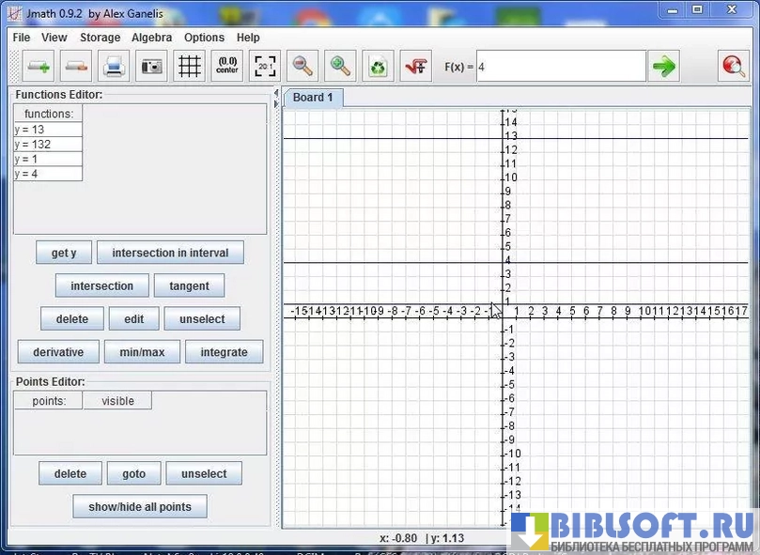This screenshot has height=555, width=760.
Task: Click the (0.0) center view icon
Action: (x=227, y=67)
